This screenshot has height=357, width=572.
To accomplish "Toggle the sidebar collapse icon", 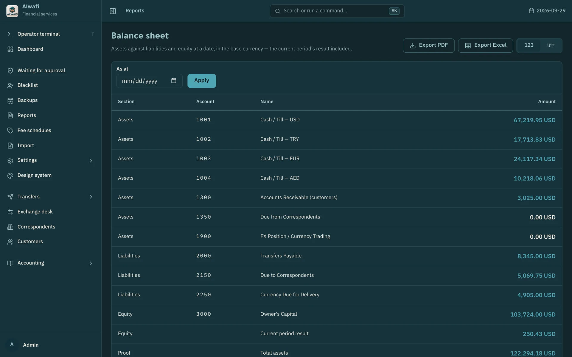I will [x=113, y=11].
